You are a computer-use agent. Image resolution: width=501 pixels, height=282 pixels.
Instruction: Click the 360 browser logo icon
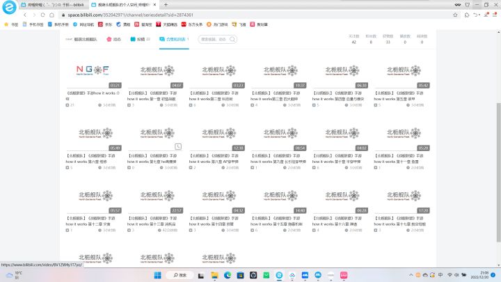point(9,7)
